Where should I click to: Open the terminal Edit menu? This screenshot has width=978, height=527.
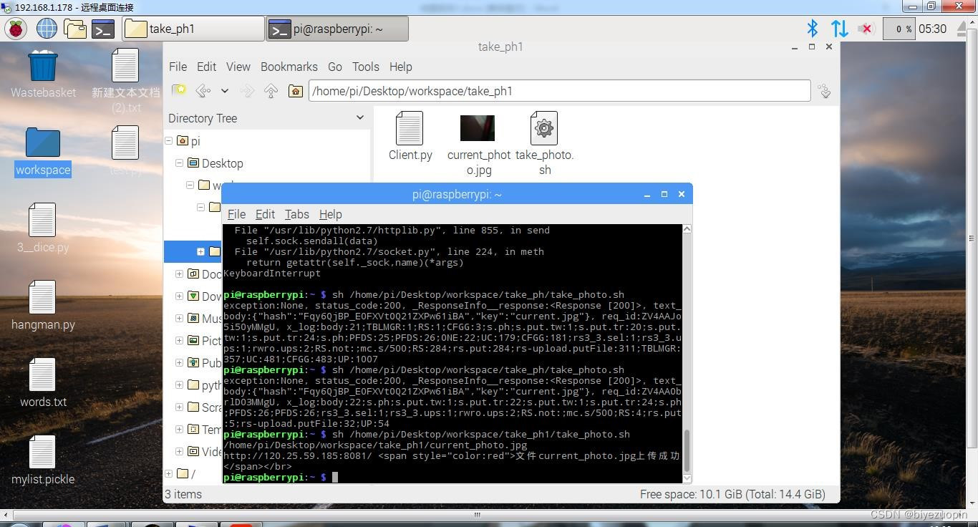(x=265, y=214)
